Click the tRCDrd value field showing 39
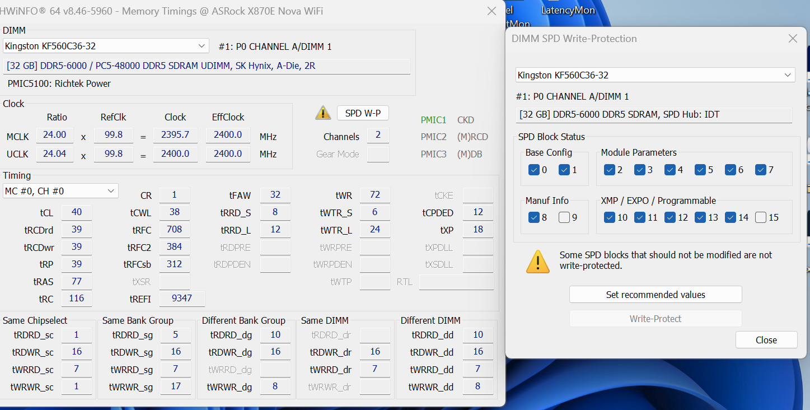810x410 pixels. (76, 230)
